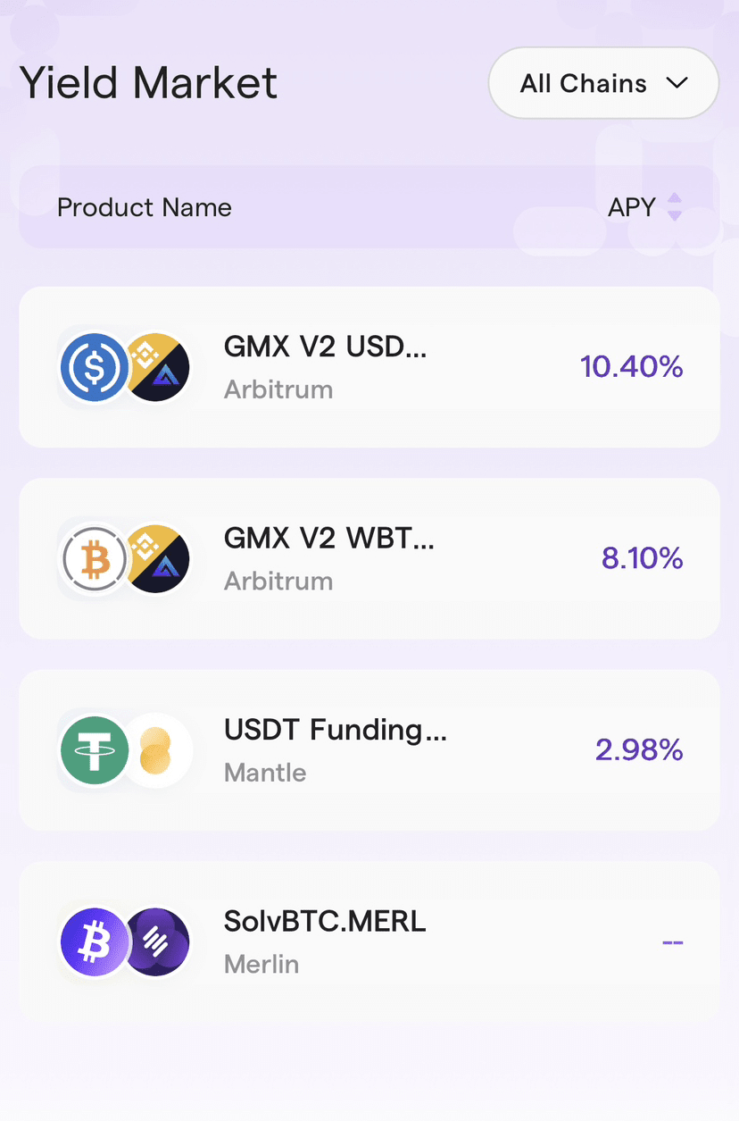
Task: Click the 8.10% APY value
Action: [643, 558]
